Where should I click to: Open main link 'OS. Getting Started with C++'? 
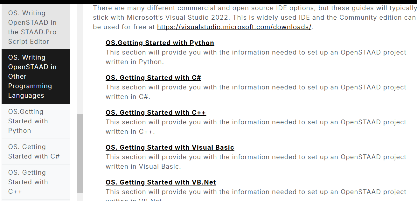tap(156, 113)
